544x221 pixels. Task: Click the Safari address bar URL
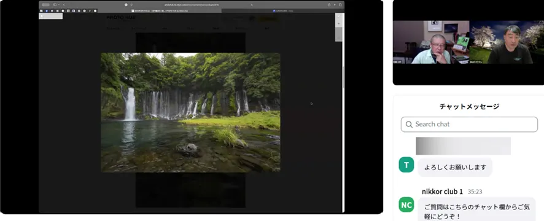pyautogui.click(x=191, y=5)
